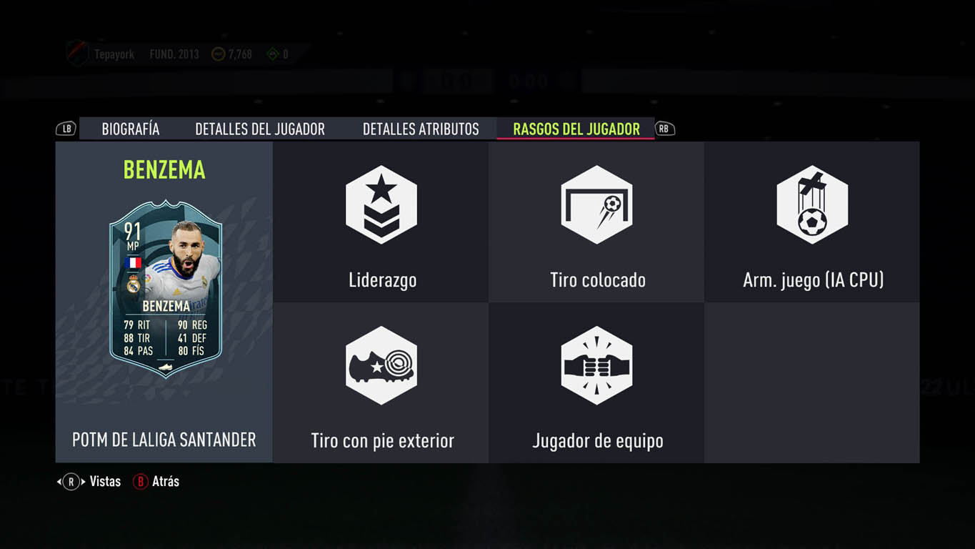Viewport: 975px width, 549px height.
Task: Click the LB bumper icon
Action: (x=66, y=129)
